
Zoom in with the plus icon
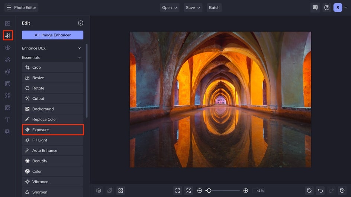pyautogui.click(x=245, y=190)
